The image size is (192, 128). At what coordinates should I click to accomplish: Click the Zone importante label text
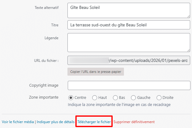pos(44,98)
